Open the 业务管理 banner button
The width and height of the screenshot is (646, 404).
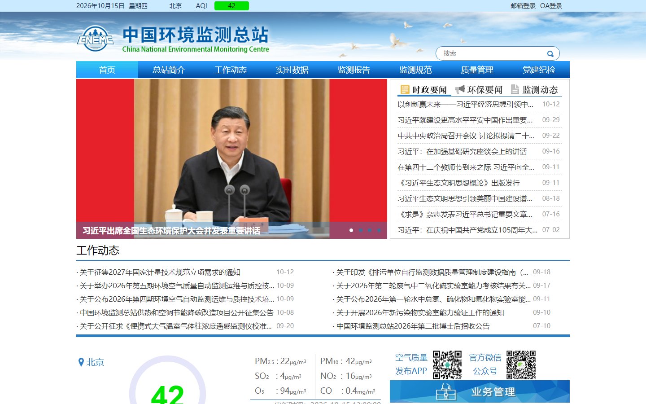pyautogui.click(x=480, y=392)
